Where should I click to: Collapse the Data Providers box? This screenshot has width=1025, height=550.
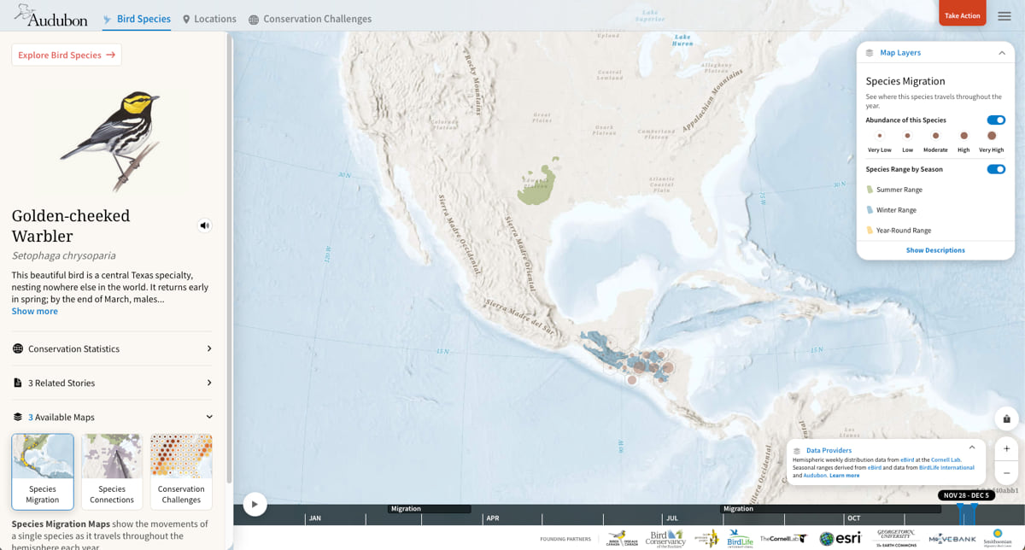click(x=971, y=448)
